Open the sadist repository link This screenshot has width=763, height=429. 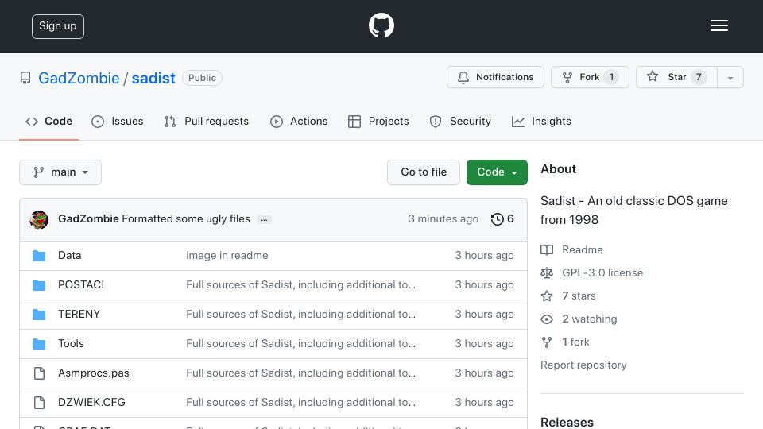coord(153,78)
